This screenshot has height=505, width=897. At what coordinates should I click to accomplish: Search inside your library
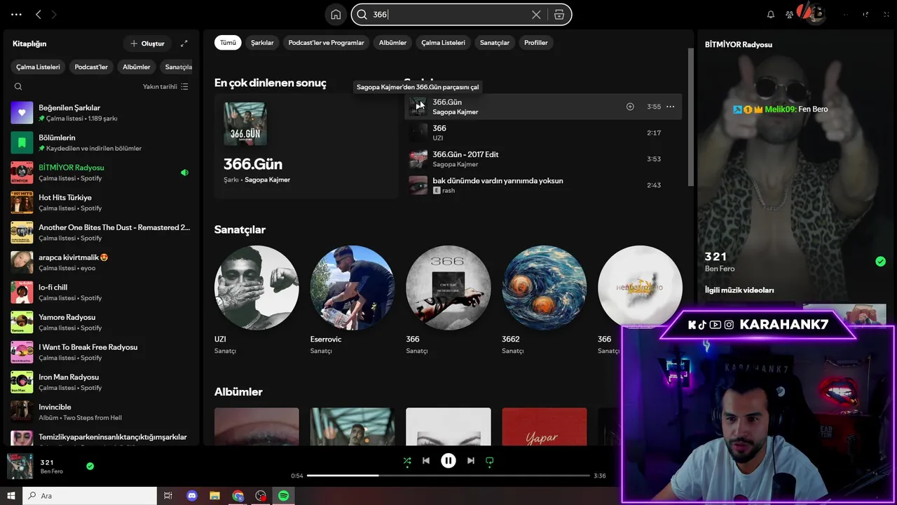click(x=18, y=87)
